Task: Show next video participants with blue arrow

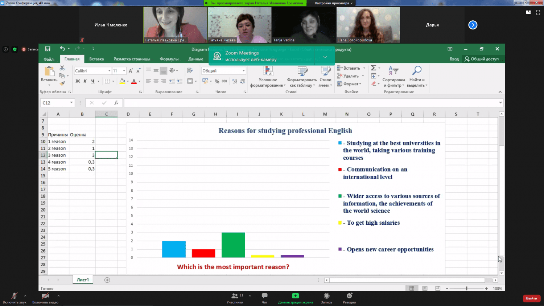Action: [x=473, y=25]
